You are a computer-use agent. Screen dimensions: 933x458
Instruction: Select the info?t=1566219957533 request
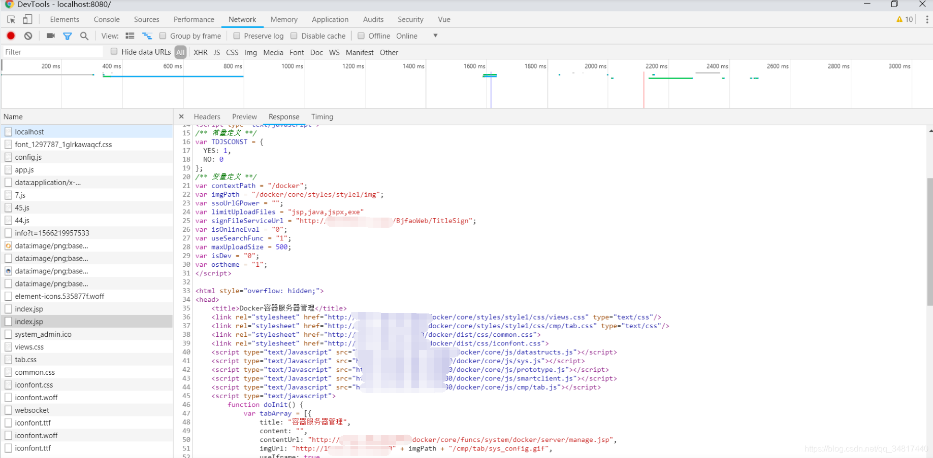tap(87, 233)
